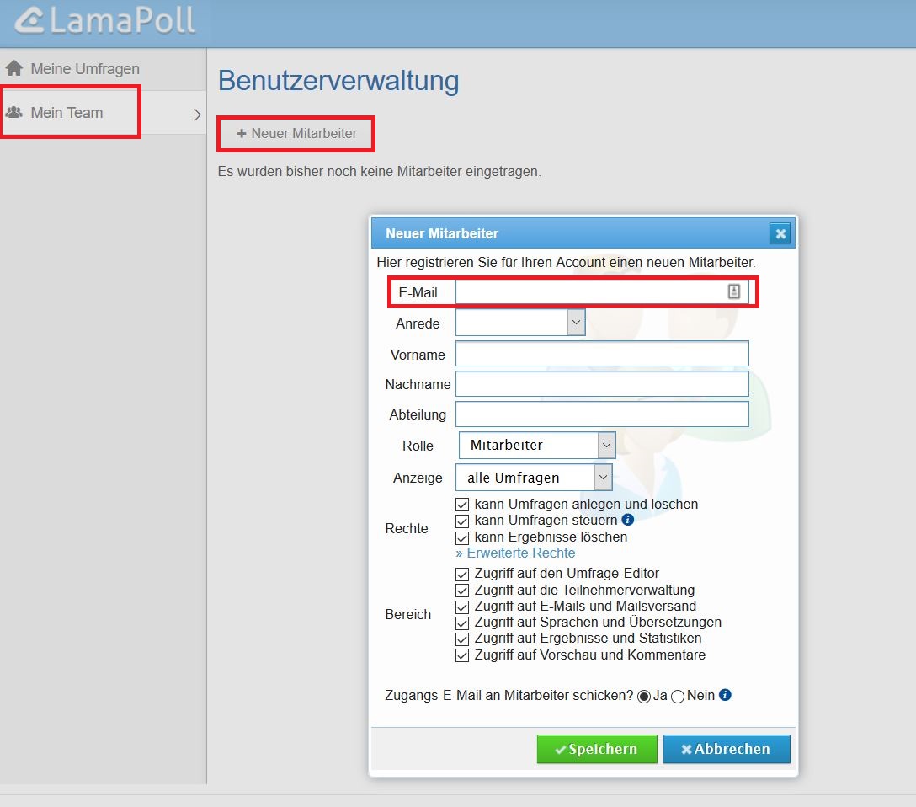Disable Zugriff auf den Umfrage-Editor
916x807 pixels.
point(461,574)
